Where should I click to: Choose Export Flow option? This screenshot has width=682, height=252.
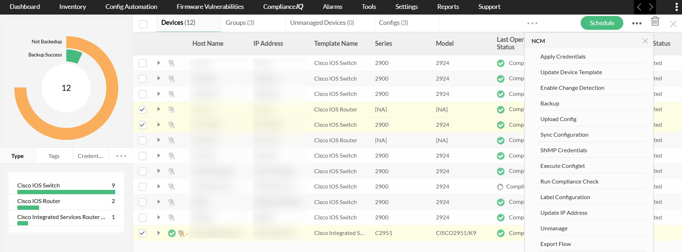[x=555, y=244]
